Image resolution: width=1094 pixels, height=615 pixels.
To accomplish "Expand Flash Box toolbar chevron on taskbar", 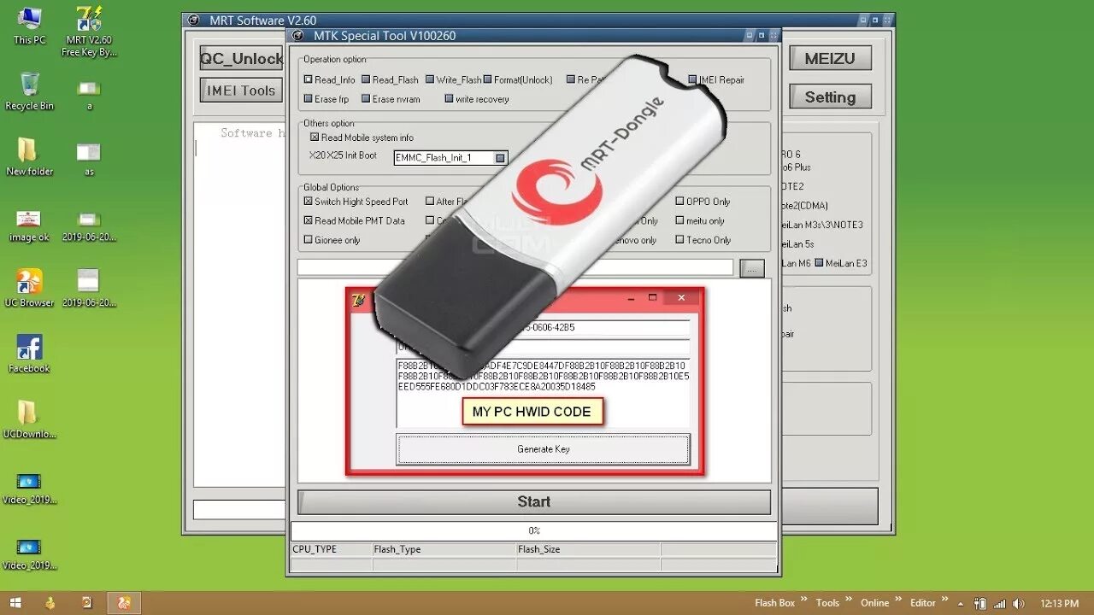I will (x=804, y=599).
